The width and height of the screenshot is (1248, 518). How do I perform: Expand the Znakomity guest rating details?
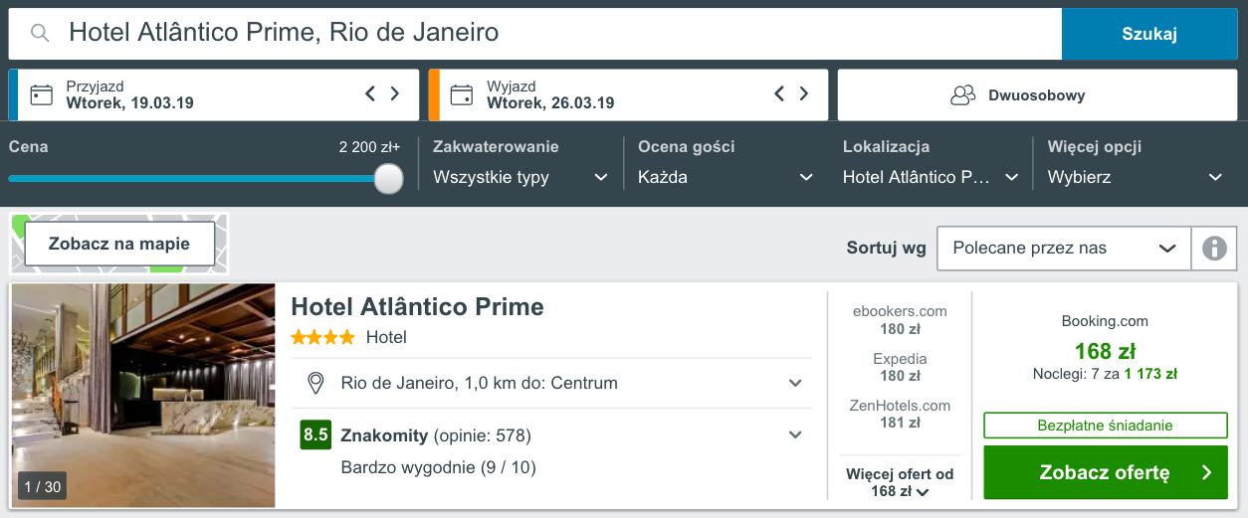(x=795, y=434)
